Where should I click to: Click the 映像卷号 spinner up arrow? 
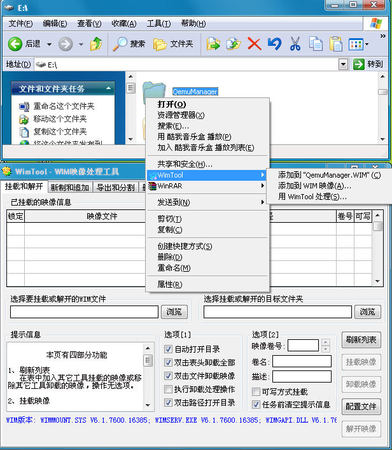pyautogui.click(x=326, y=342)
